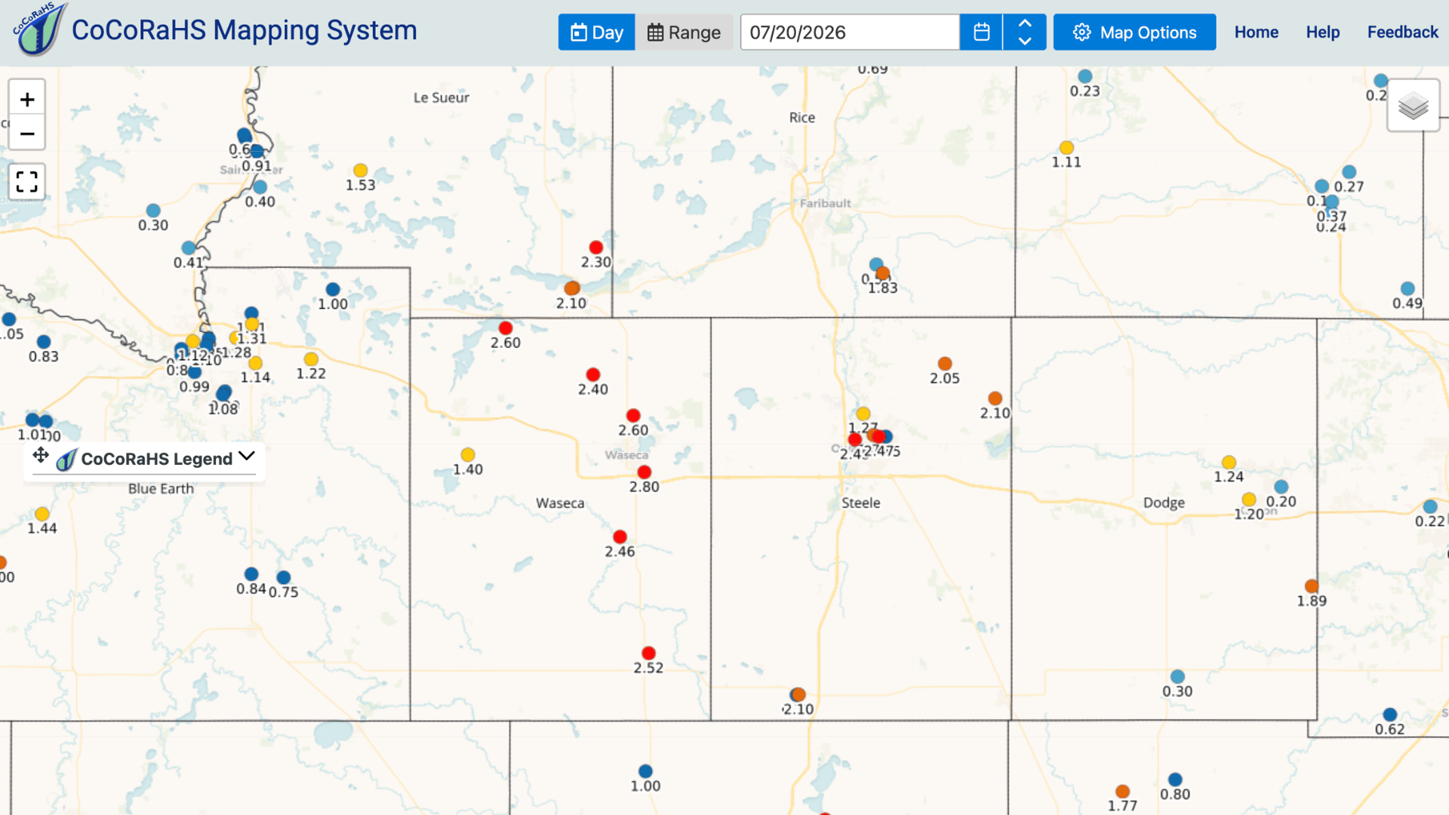Image resolution: width=1449 pixels, height=815 pixels.
Task: Click the 1.24 yellow station marker
Action: tap(1229, 463)
